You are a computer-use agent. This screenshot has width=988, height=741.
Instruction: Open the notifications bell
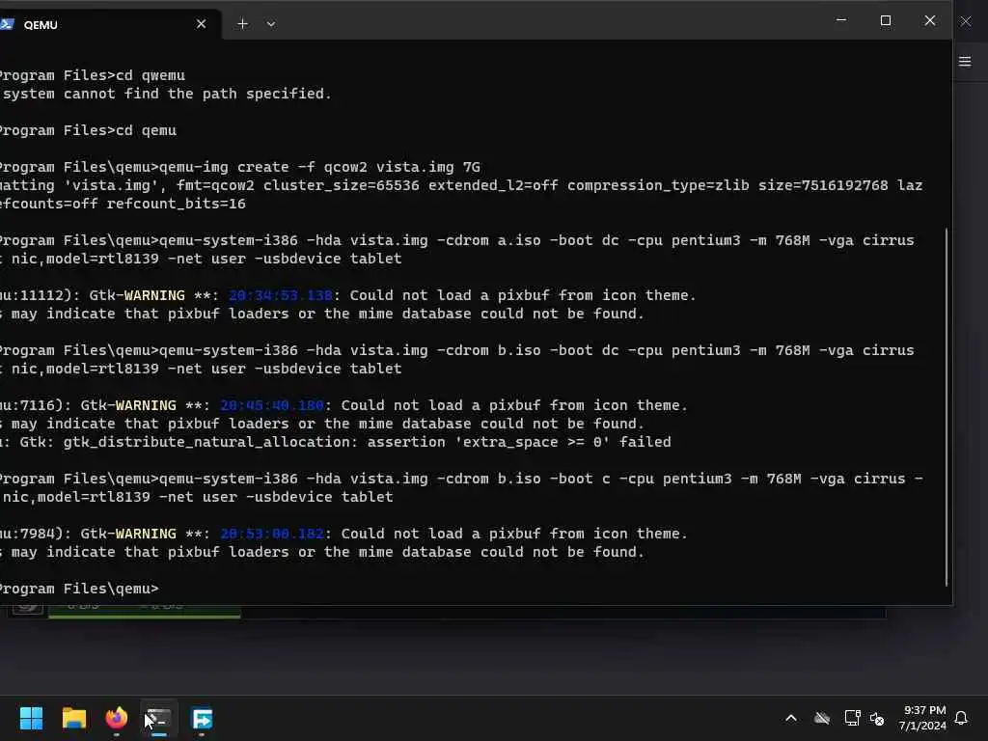pyautogui.click(x=961, y=718)
